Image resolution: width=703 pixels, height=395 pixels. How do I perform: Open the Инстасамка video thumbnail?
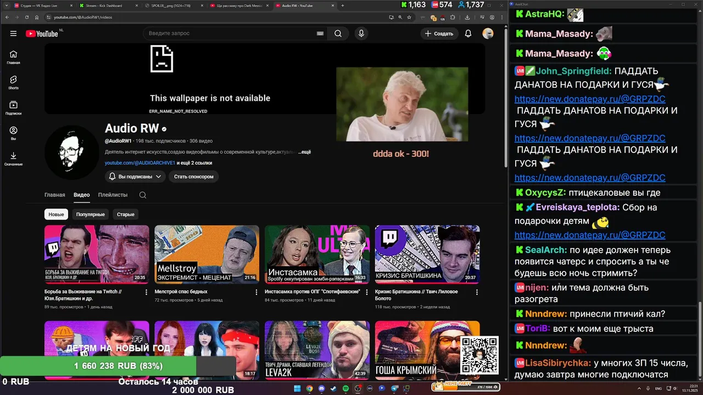pos(317,254)
